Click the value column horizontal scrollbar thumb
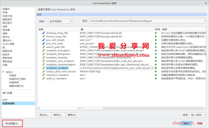The image size is (209, 128). tap(93, 108)
